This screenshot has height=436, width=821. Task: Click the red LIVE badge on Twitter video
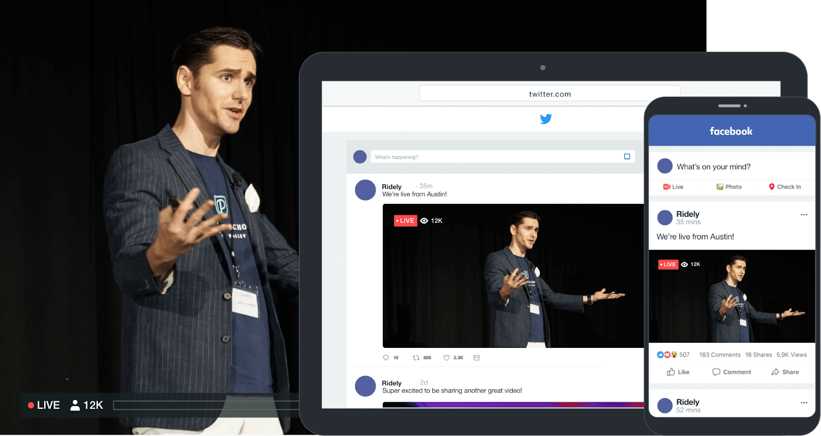pos(405,221)
